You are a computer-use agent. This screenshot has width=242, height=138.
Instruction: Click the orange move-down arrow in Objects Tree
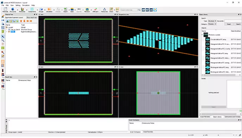point(24,21)
